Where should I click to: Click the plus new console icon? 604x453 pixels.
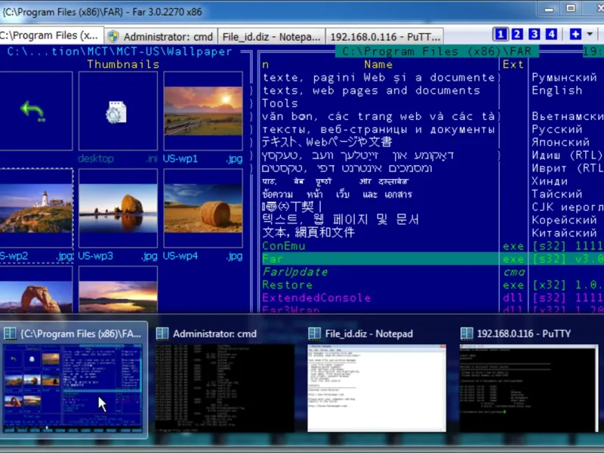[575, 34]
